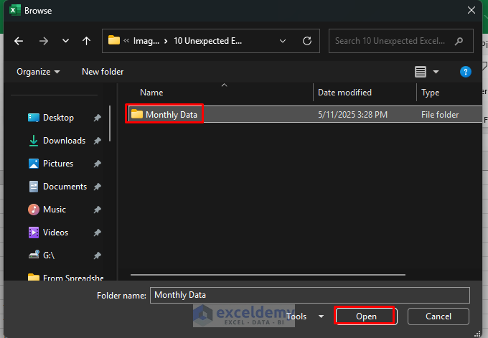The image size is (488, 338).
Task: Click the pin icon next to Music
Action: (x=98, y=210)
